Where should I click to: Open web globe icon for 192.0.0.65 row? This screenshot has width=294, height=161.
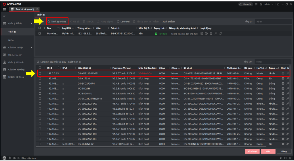click(283, 73)
